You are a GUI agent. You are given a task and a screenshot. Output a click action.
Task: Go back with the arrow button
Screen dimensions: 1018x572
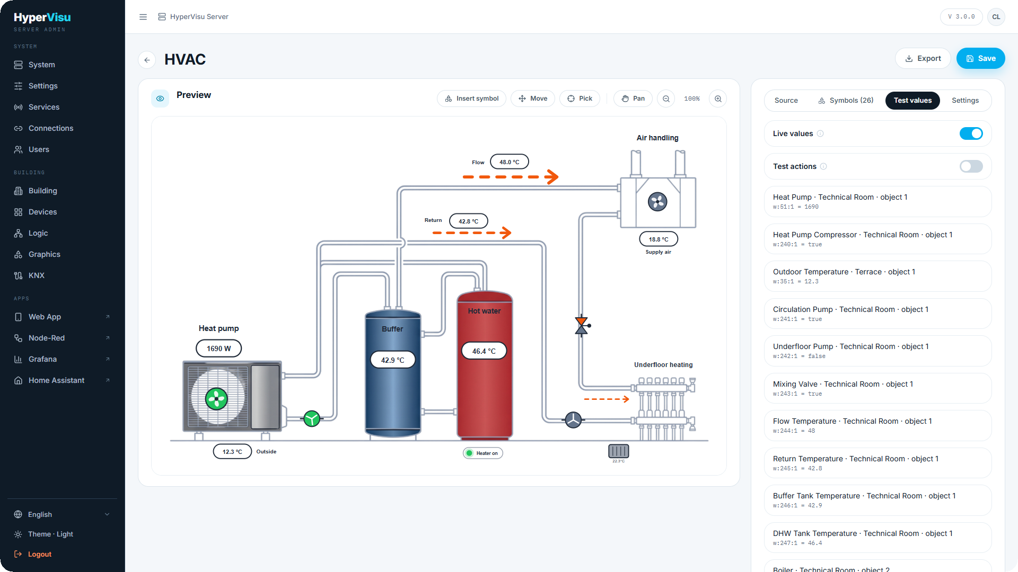[147, 60]
